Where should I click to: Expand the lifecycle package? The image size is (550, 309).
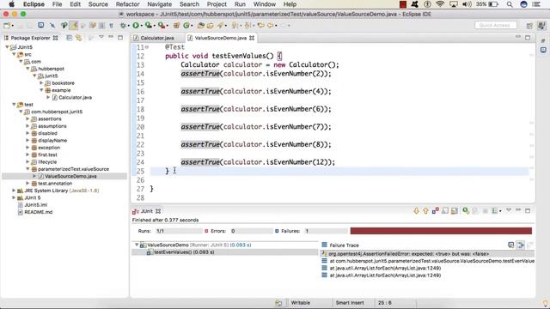[27, 162]
